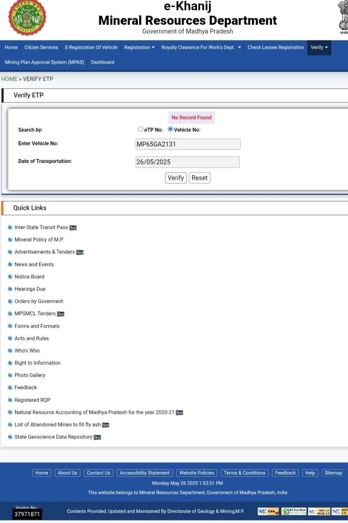348x523 pixels.
Task: Expand Royalty Clearance For Work's Dept. menu
Action: [201, 48]
